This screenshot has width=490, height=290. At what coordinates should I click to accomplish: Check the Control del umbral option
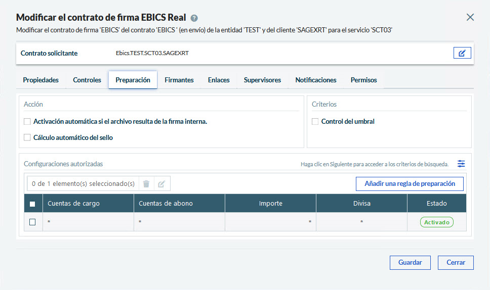pyautogui.click(x=315, y=121)
